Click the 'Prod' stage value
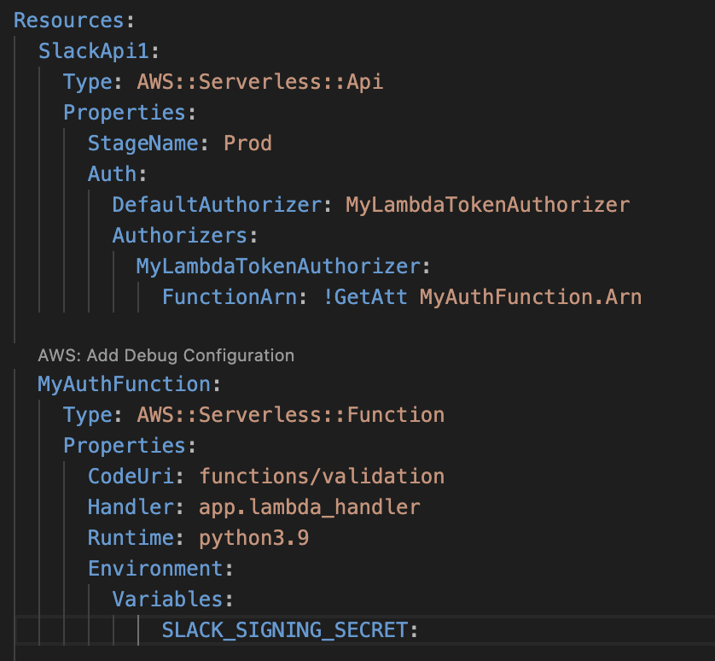Image resolution: width=715 pixels, height=661 pixels. pyautogui.click(x=247, y=143)
